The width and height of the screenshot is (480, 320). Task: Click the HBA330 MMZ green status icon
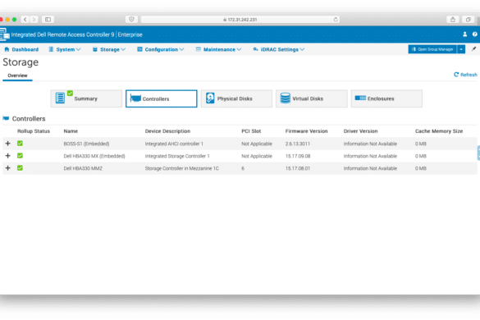coord(20,168)
